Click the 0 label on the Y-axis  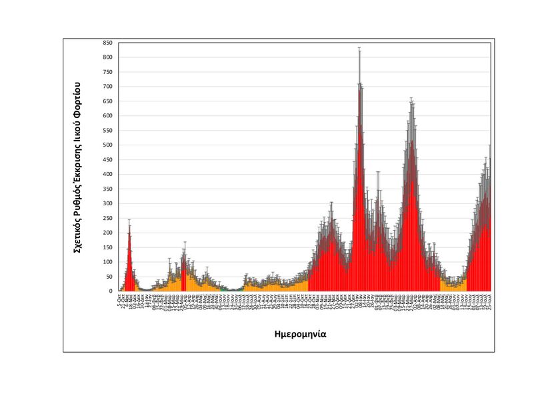tap(111, 291)
